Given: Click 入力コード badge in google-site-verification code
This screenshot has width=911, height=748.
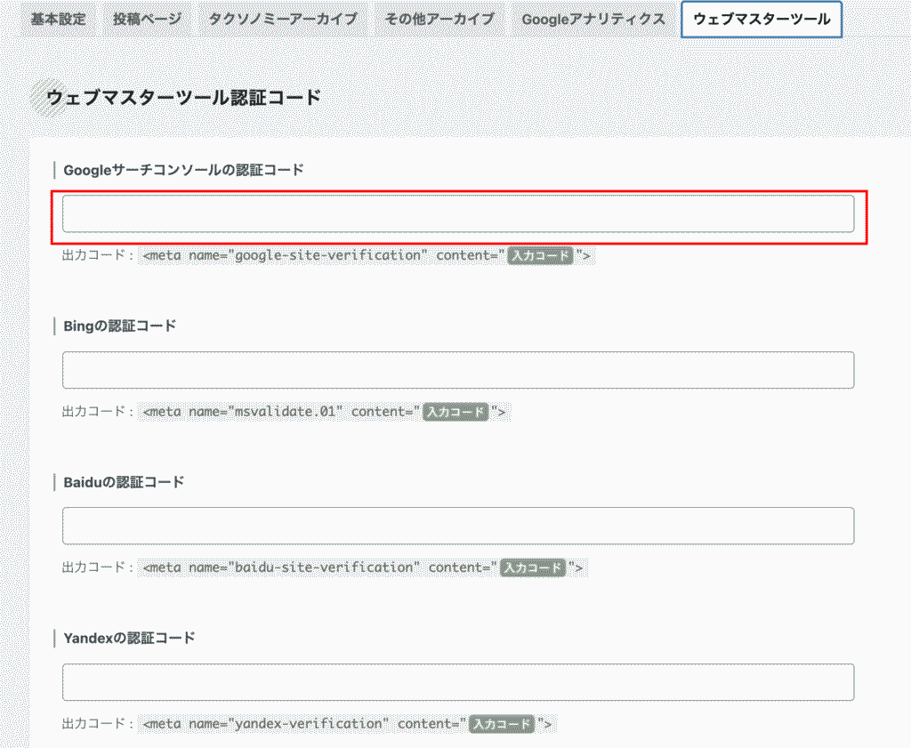Looking at the screenshot, I should [x=539, y=256].
